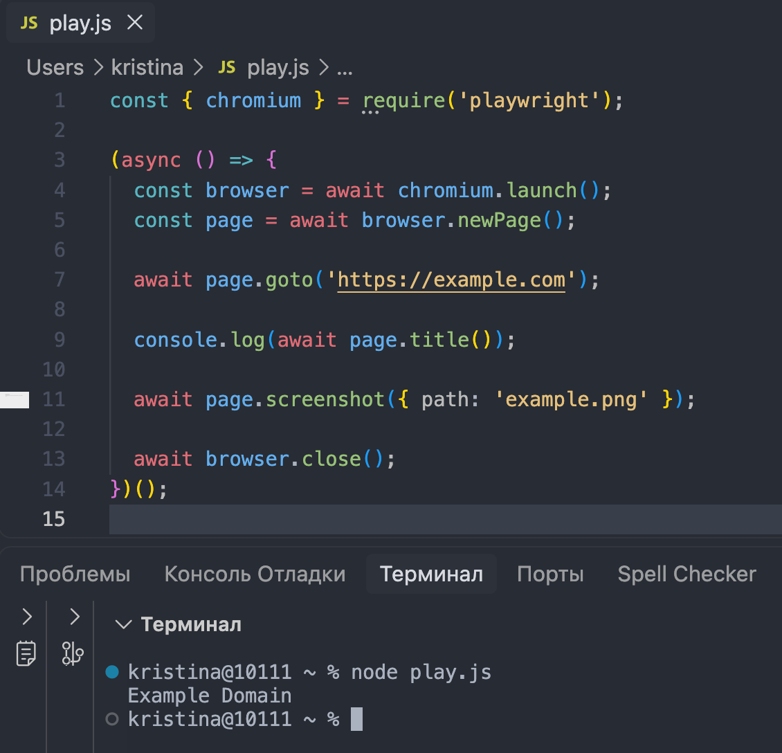
Task: Click the 'example.png' string in the screenshot call
Action: (x=570, y=399)
